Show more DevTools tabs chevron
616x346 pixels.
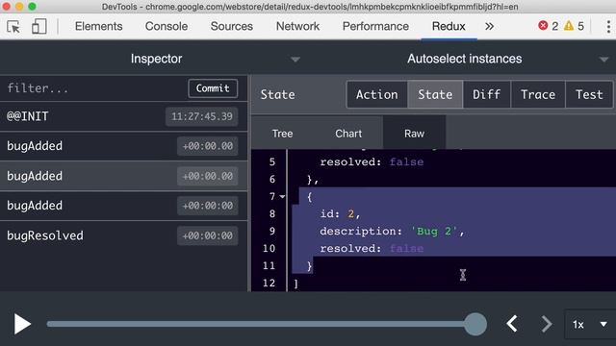pos(489,26)
